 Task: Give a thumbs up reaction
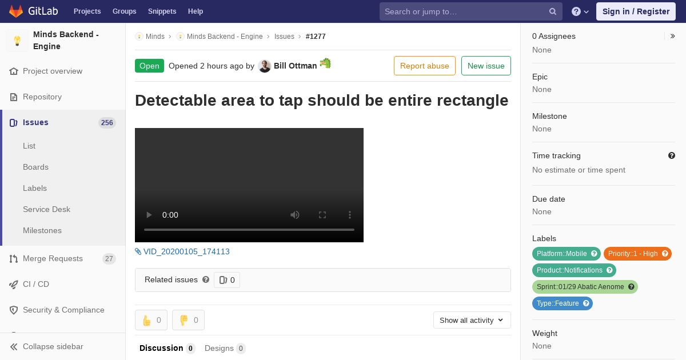151,320
